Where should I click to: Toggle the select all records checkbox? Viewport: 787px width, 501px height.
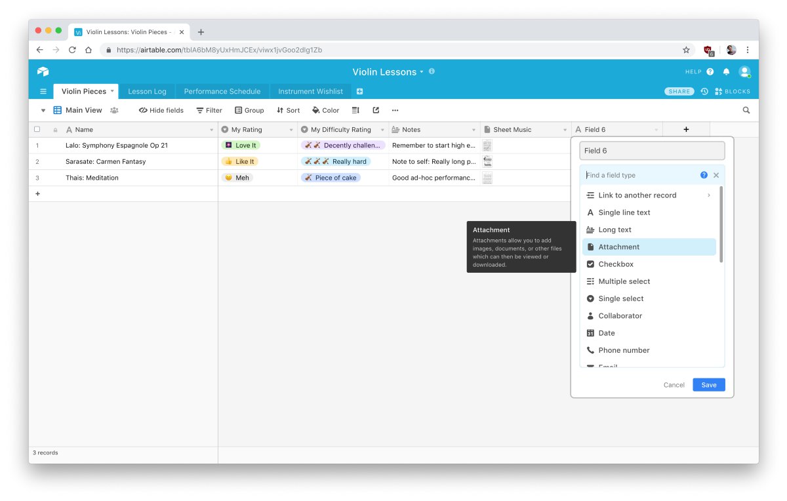(37, 129)
